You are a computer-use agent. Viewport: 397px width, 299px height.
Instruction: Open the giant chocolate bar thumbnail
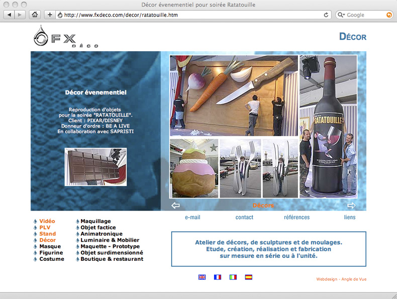pyautogui.click(x=95, y=167)
